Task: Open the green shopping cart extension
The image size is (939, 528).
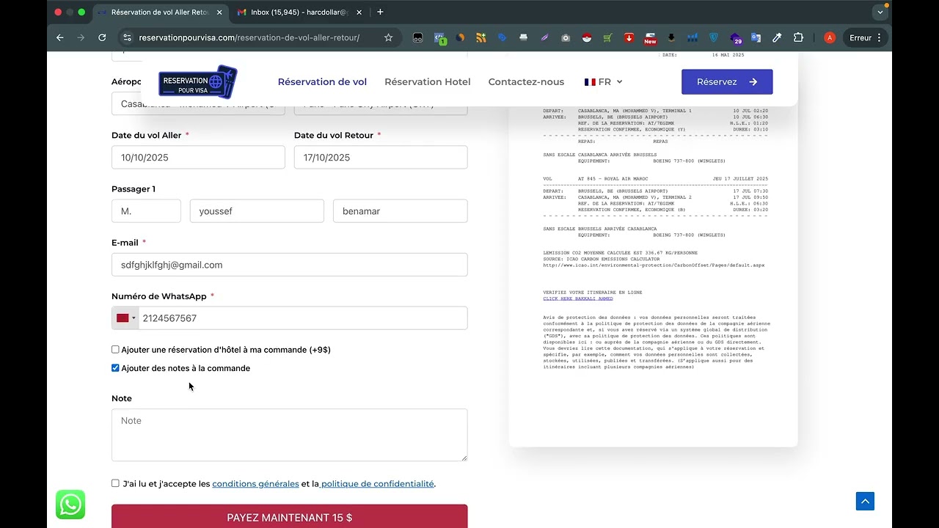Action: pyautogui.click(x=607, y=37)
